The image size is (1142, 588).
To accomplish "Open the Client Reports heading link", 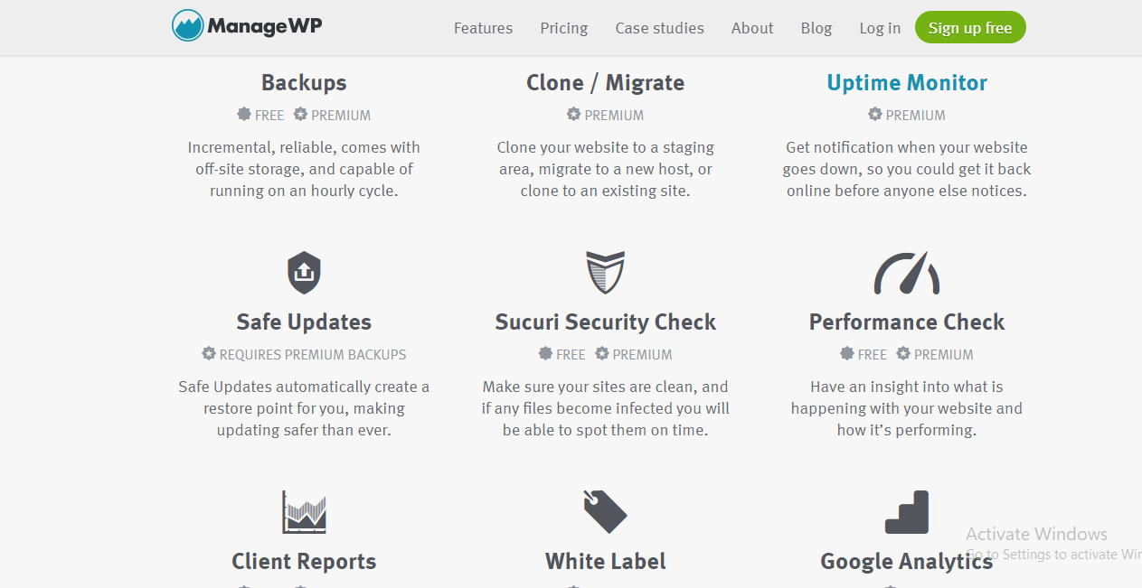I will tap(304, 562).
